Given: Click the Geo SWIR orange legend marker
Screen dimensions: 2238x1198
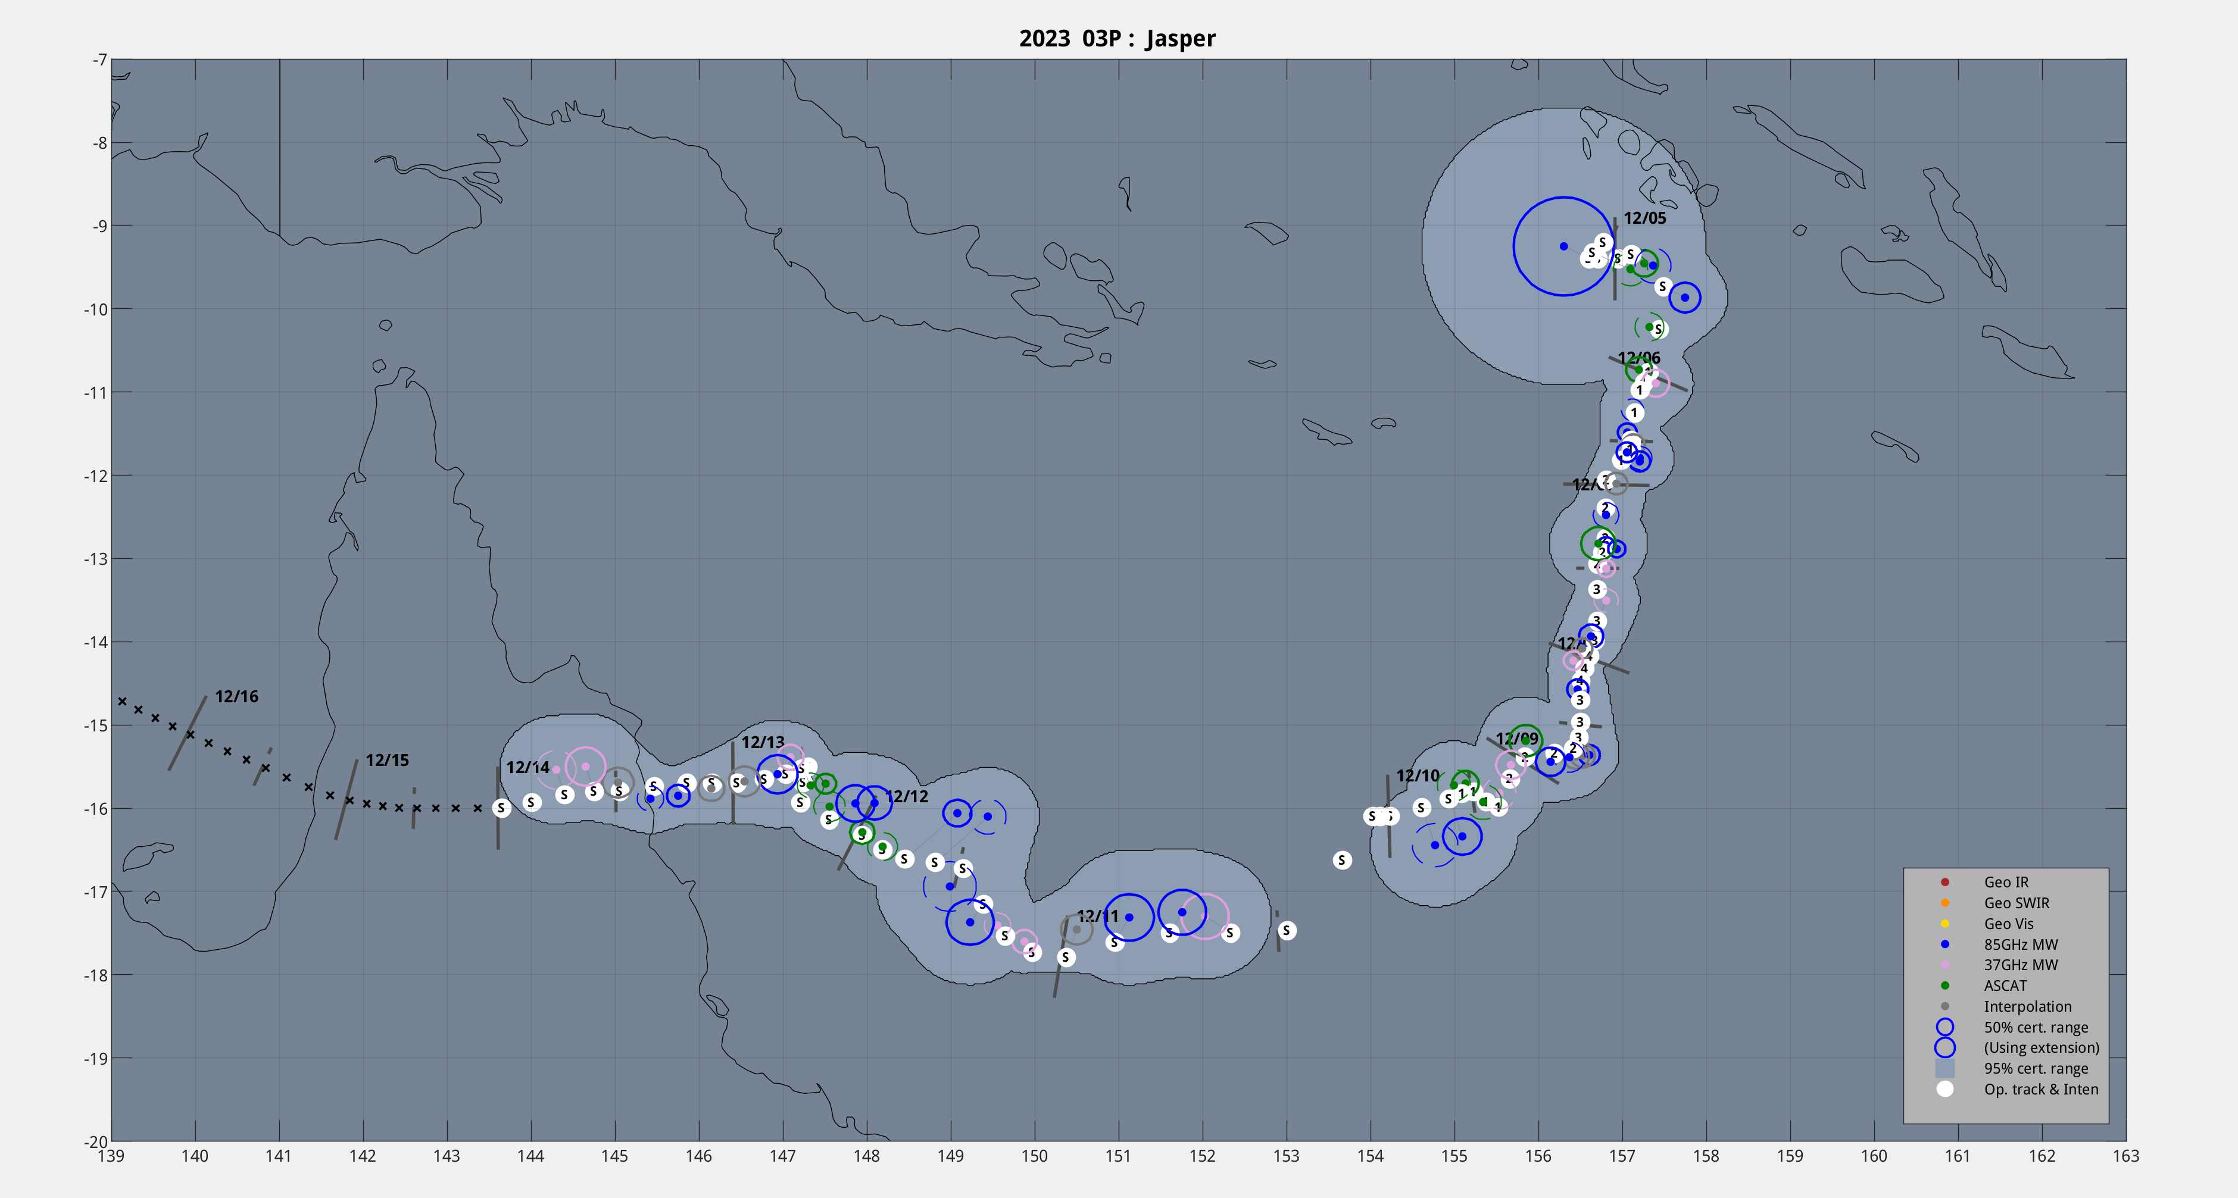Looking at the screenshot, I should 1944,903.
